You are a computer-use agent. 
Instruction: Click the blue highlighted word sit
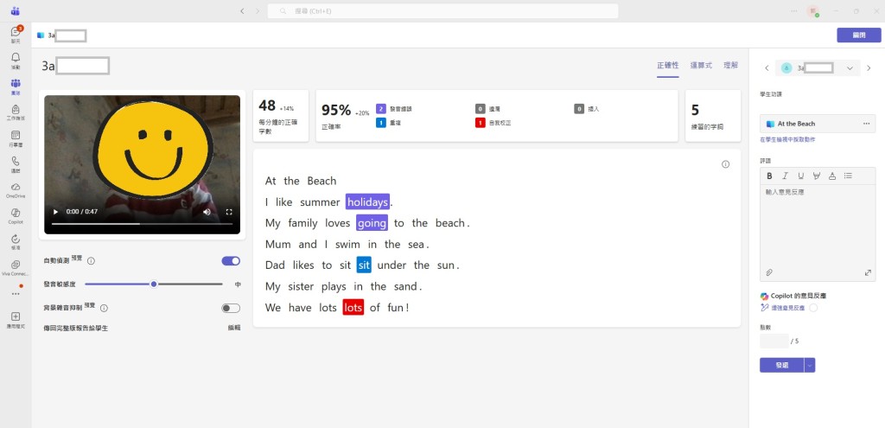[364, 265]
